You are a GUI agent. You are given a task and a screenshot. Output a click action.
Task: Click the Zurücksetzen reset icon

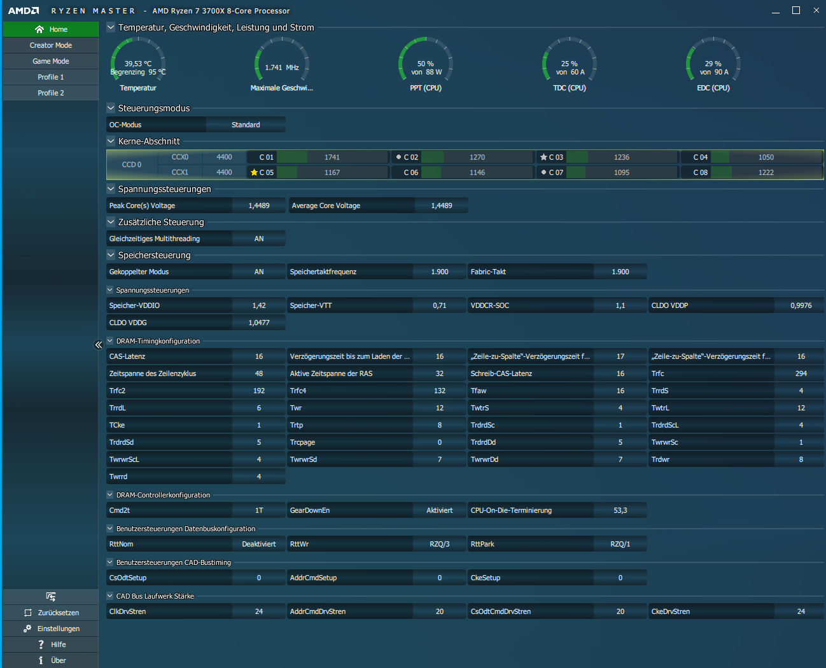click(x=27, y=613)
